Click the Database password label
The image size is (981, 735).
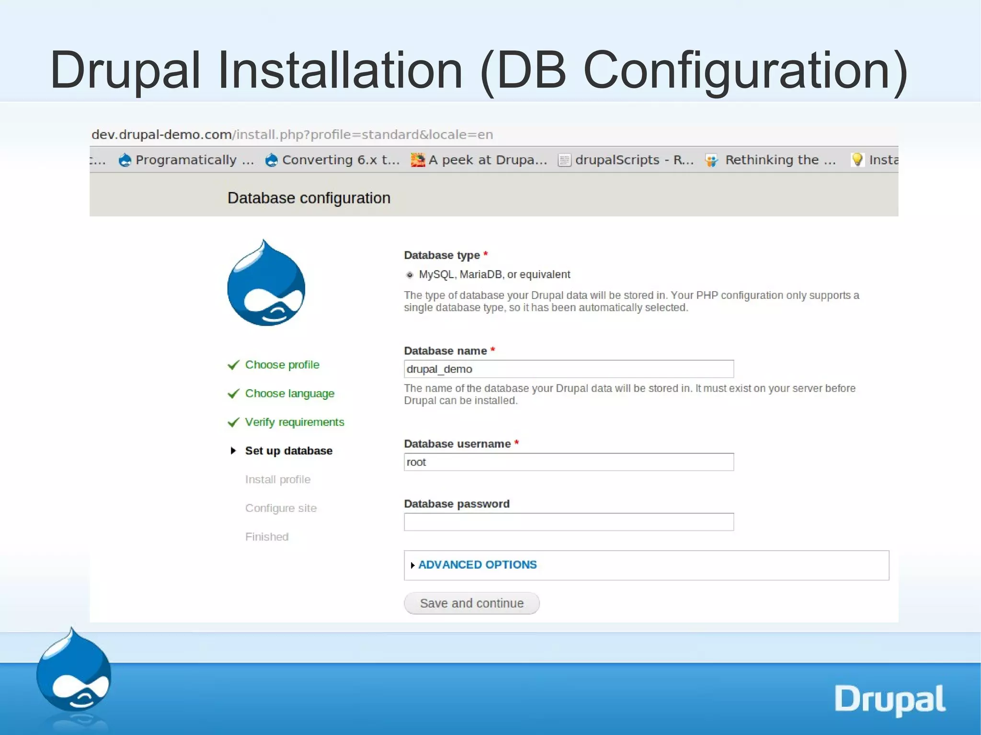(x=457, y=504)
